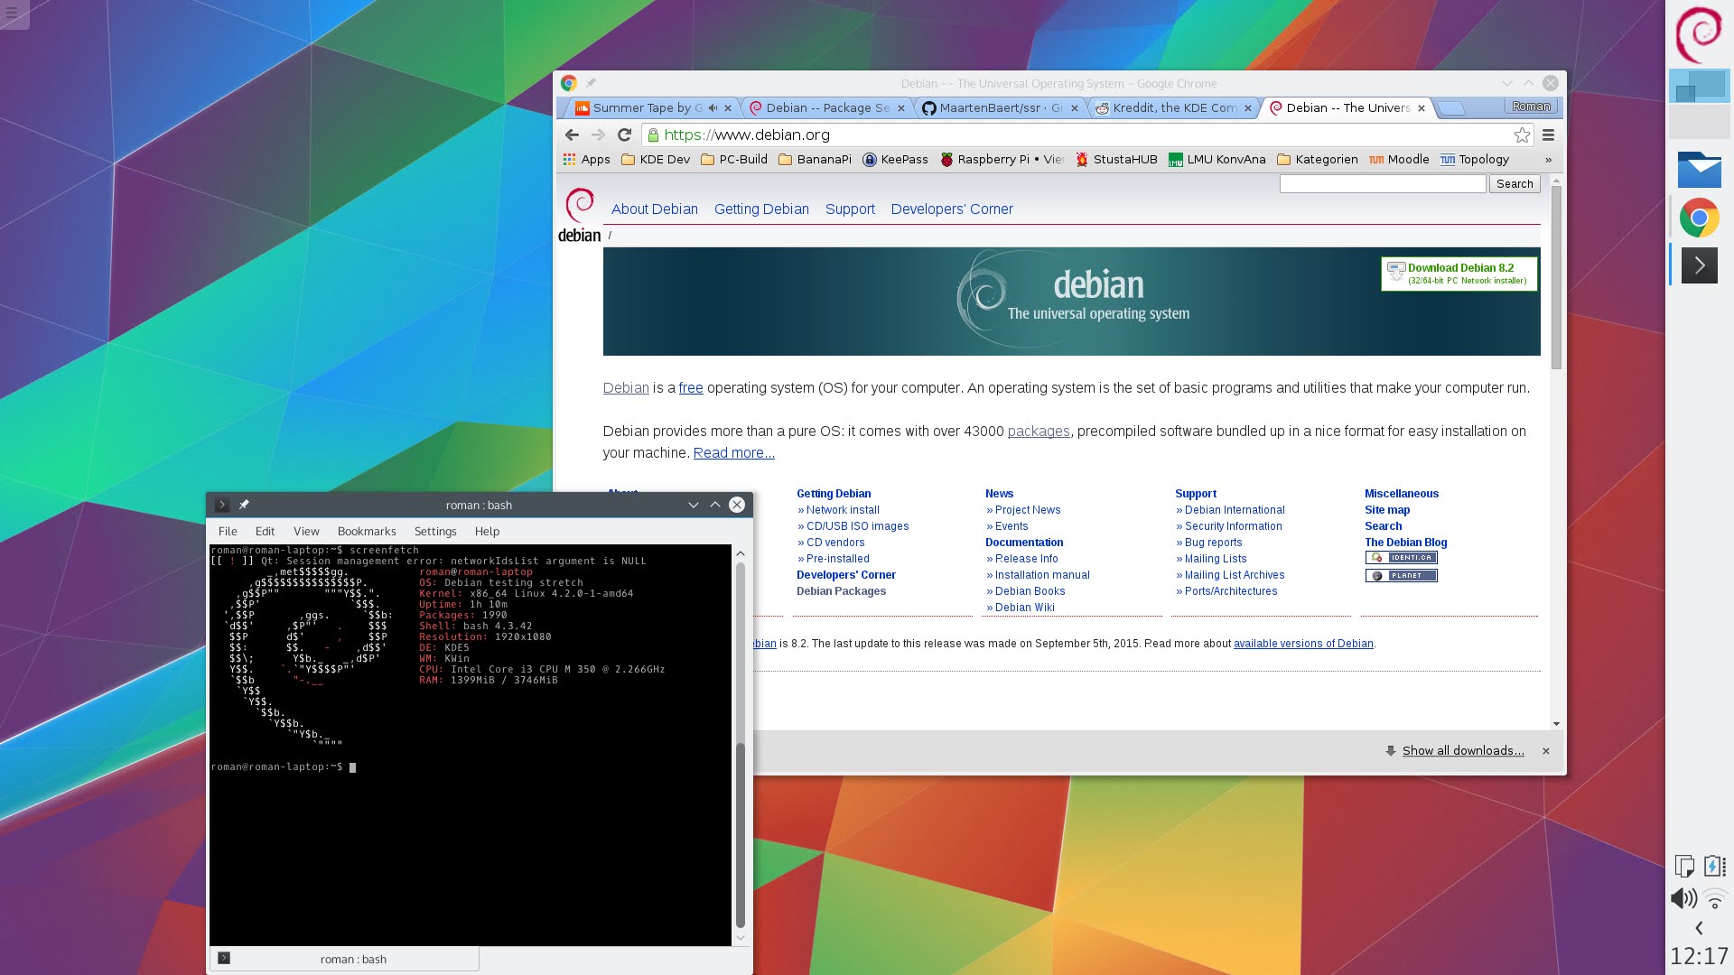
Task: Open the Moodle bookmark
Action: click(x=1399, y=159)
